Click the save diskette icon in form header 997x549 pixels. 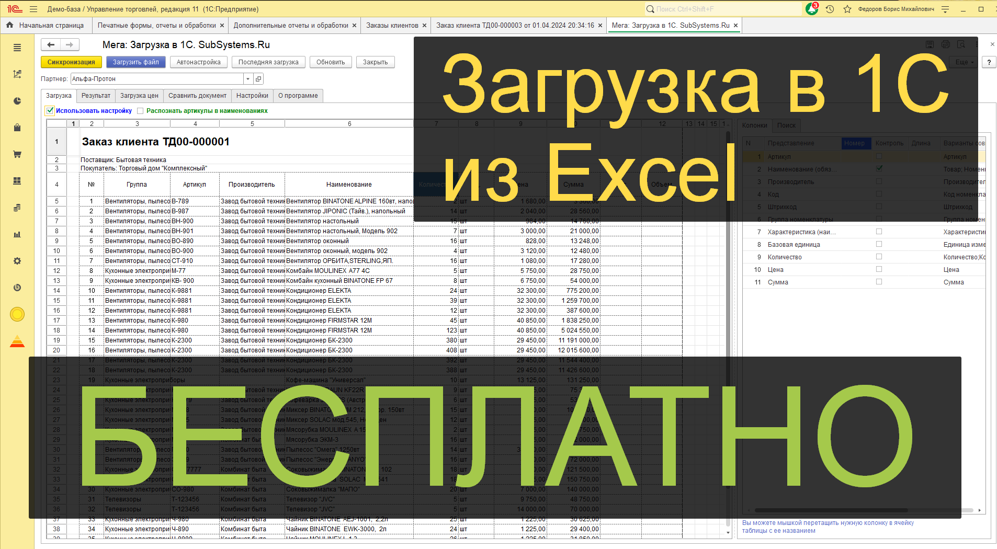tap(930, 45)
